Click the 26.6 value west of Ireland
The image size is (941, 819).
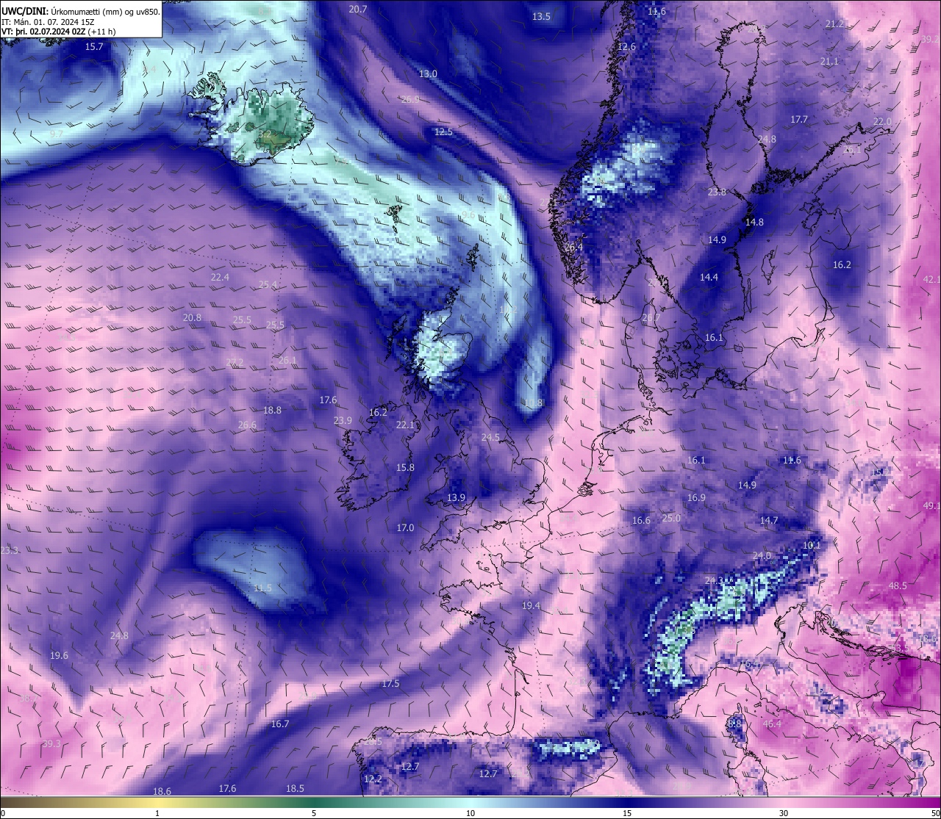[248, 425]
